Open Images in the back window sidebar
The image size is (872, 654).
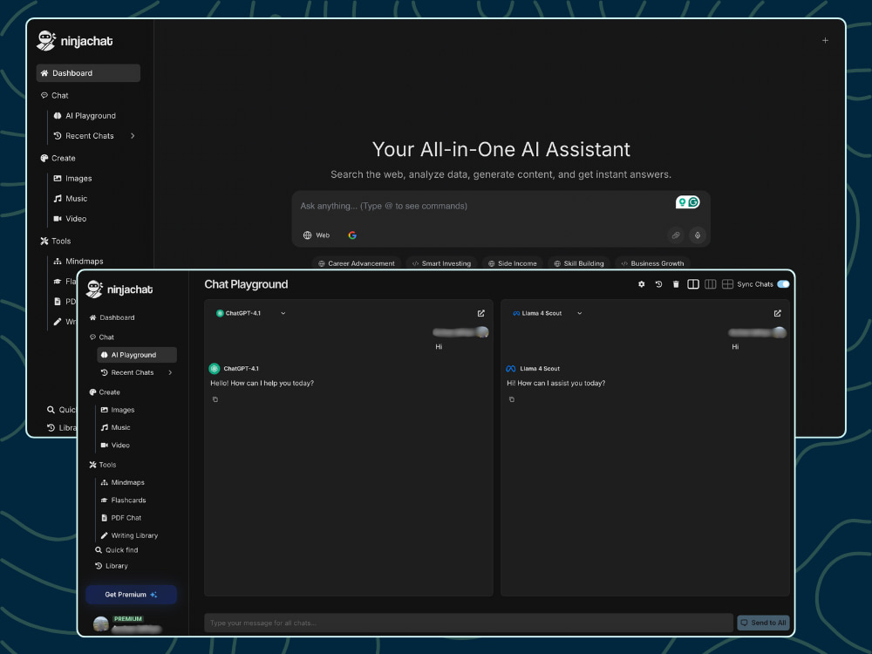point(72,179)
